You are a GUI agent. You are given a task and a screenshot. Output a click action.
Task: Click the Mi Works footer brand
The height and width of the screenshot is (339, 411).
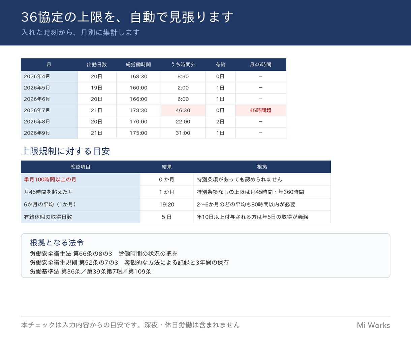[373, 325]
